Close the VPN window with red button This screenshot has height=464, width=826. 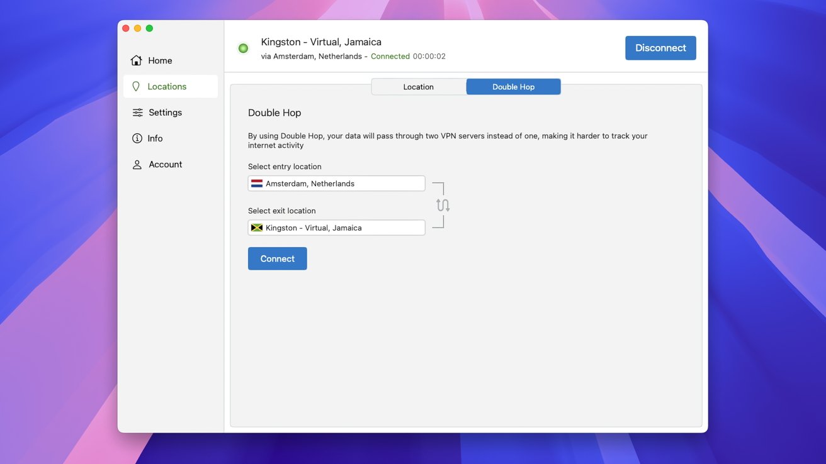126,28
